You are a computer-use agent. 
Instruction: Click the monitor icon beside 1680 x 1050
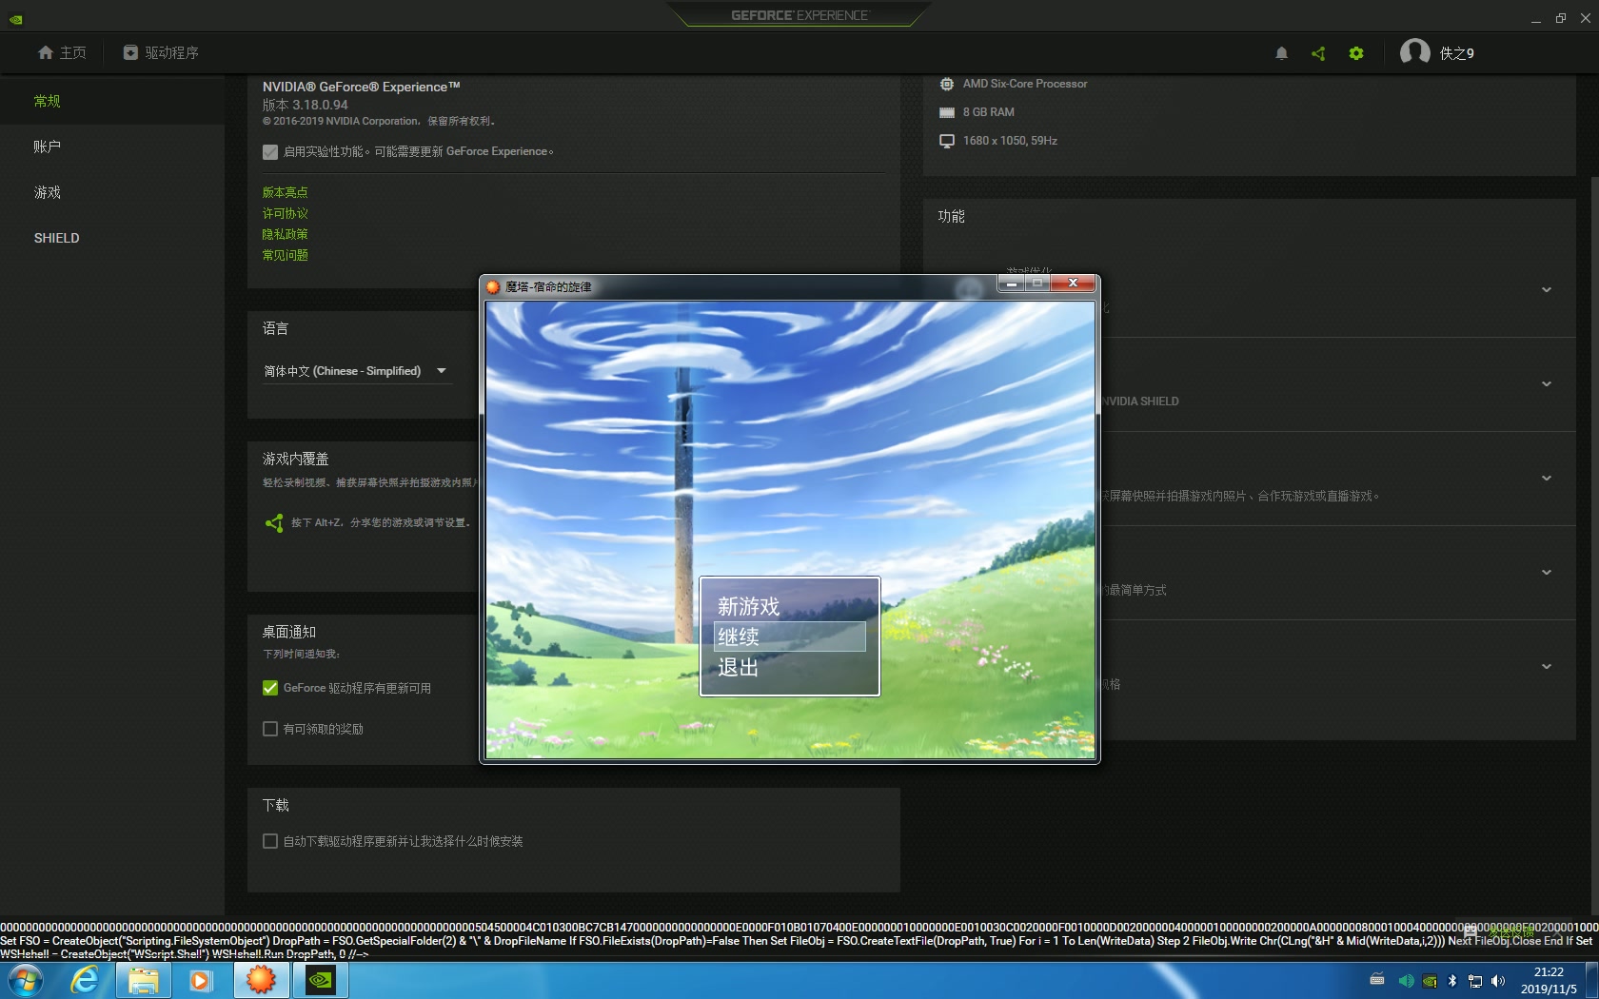click(947, 141)
